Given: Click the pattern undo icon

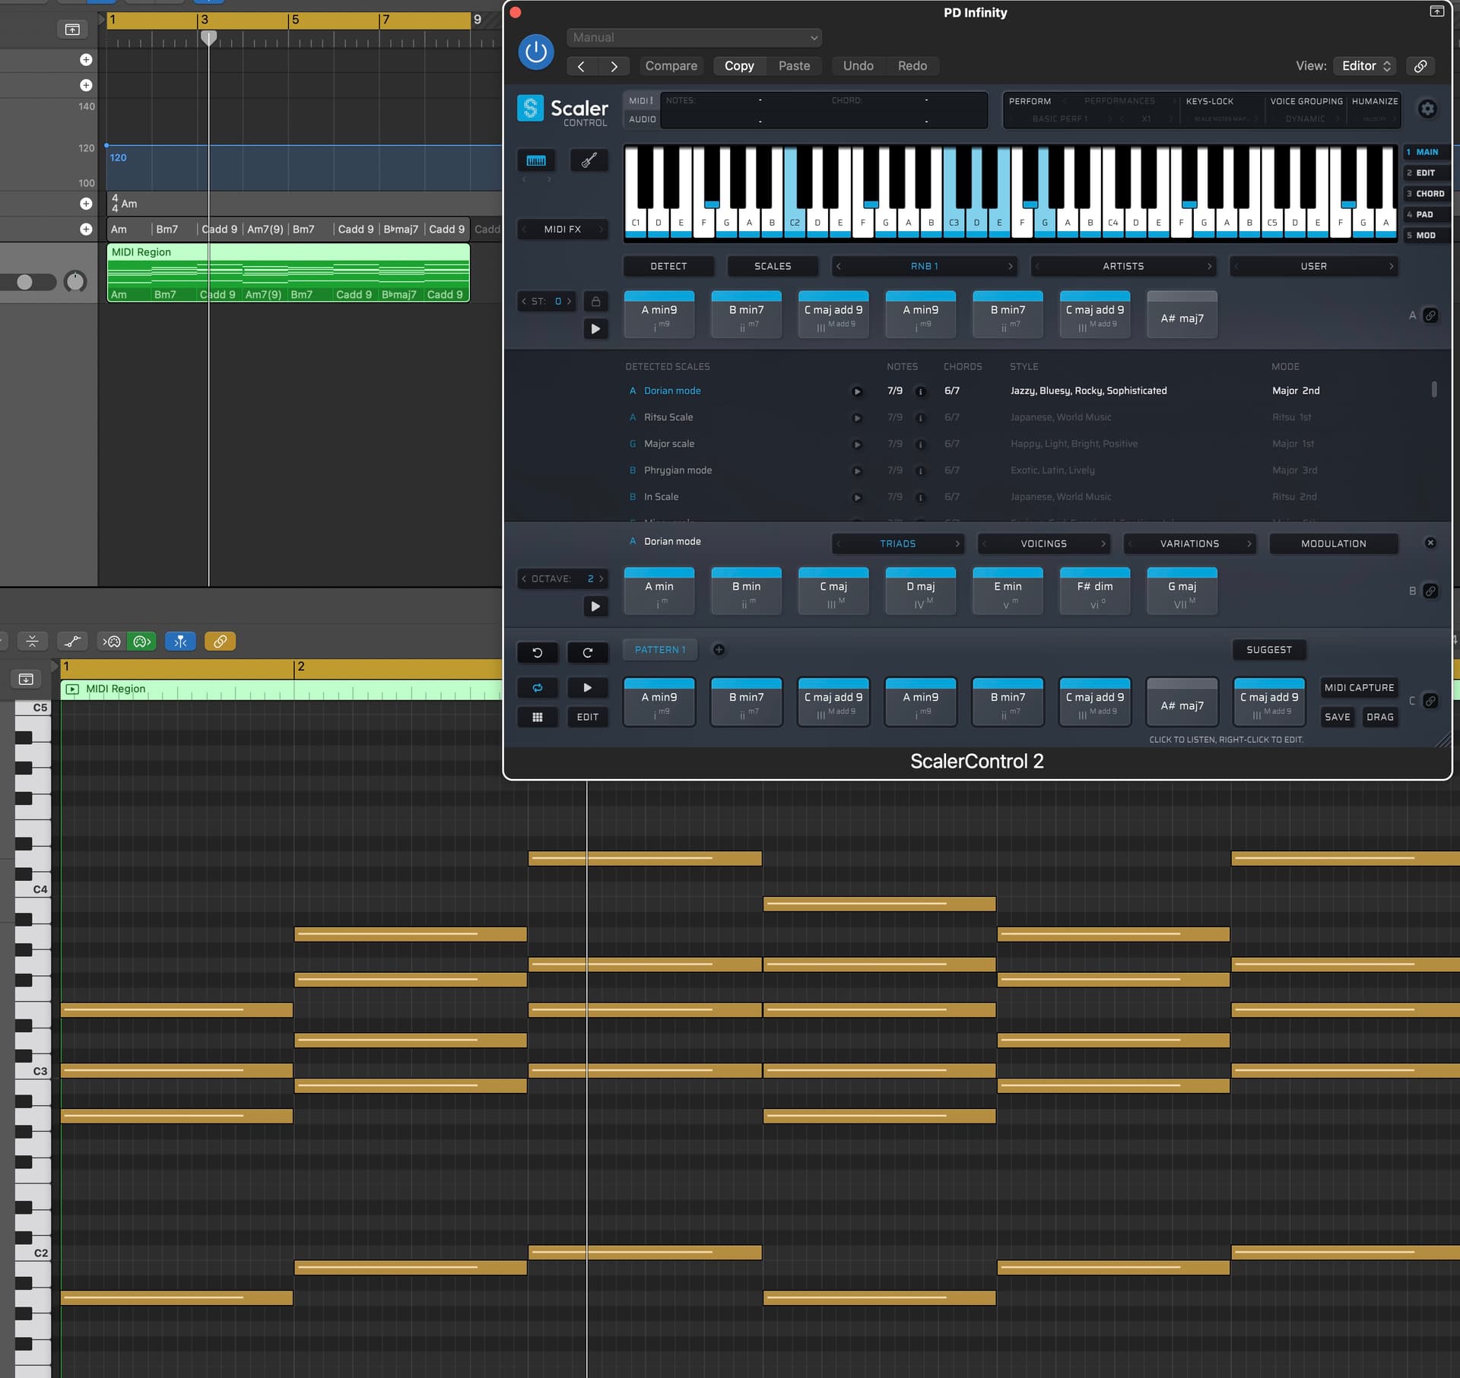Looking at the screenshot, I should pyautogui.click(x=537, y=652).
